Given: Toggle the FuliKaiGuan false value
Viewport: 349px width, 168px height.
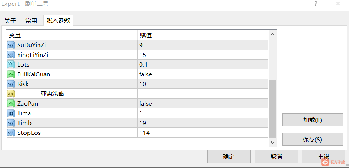Looking at the screenshot, I should click(x=203, y=74).
